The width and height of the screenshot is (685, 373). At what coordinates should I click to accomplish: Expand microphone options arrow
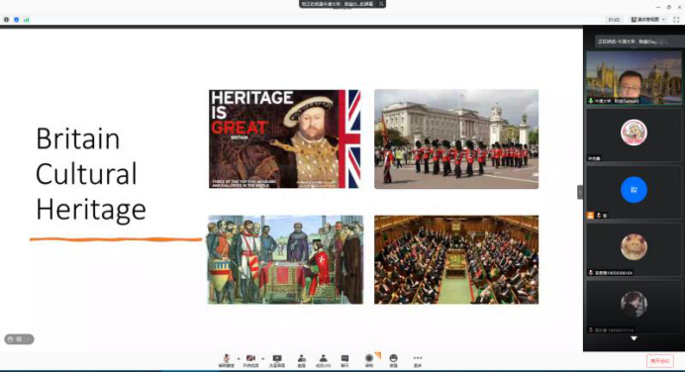click(239, 358)
